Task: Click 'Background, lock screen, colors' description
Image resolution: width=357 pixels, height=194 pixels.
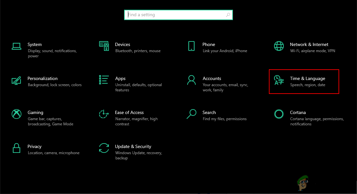Action: coord(55,85)
